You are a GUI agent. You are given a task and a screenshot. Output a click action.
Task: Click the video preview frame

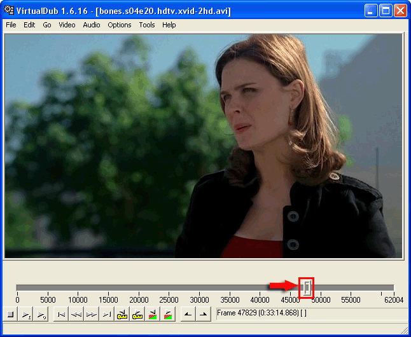[203, 146]
